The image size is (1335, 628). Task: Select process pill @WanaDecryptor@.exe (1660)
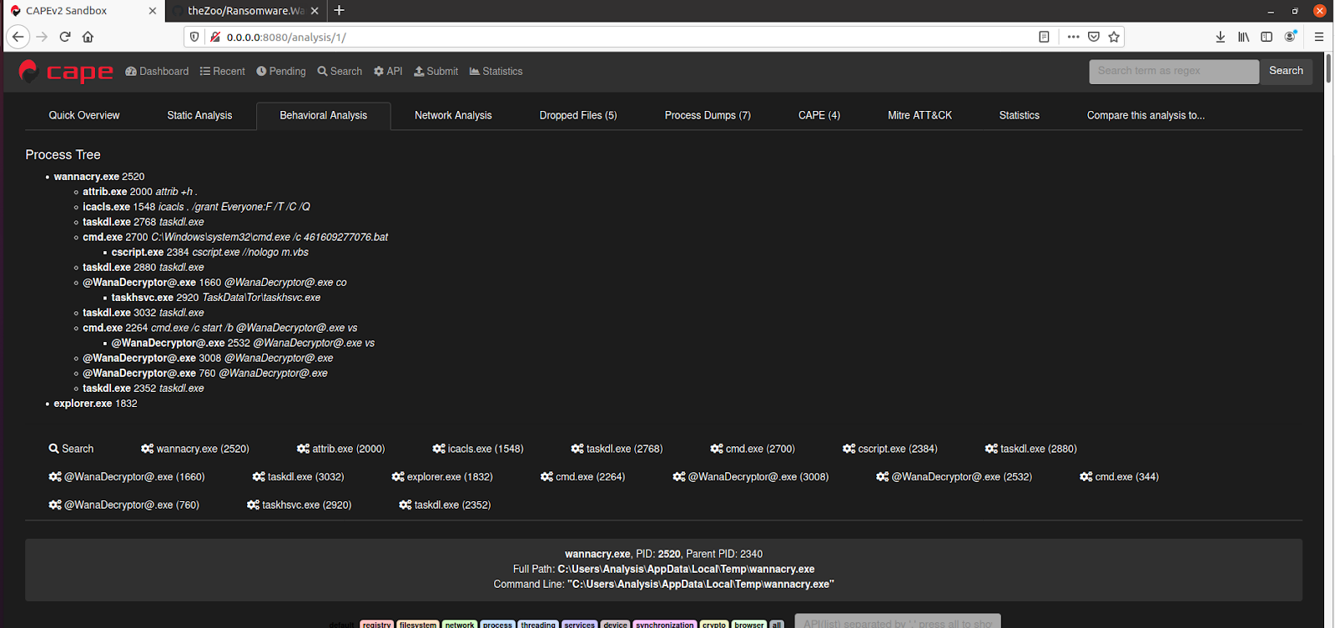[x=127, y=477]
